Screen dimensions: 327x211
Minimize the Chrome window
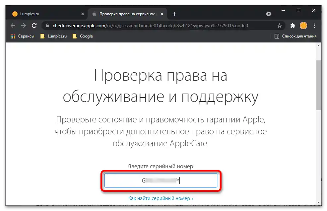(x=283, y=10)
